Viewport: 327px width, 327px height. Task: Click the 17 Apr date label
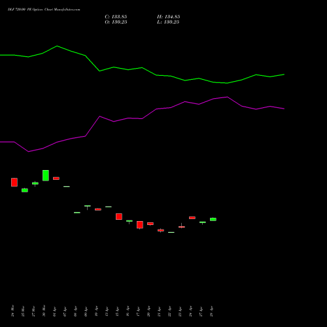(x=138, y=311)
